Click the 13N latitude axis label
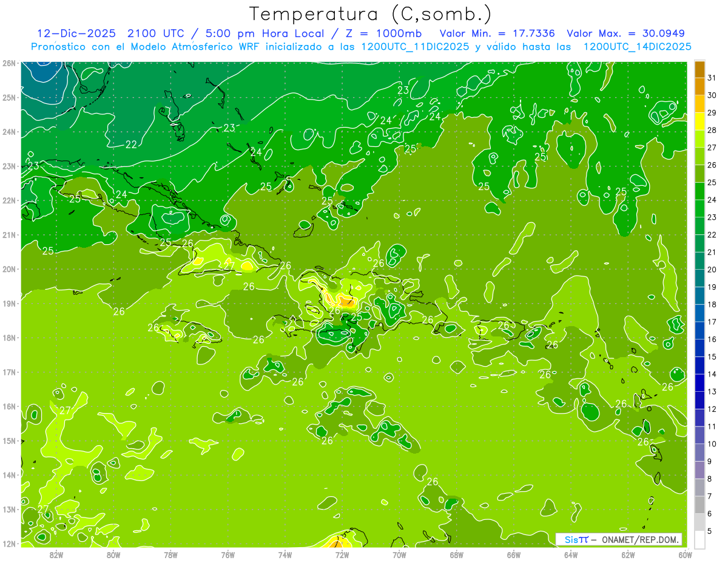 (x=10, y=509)
